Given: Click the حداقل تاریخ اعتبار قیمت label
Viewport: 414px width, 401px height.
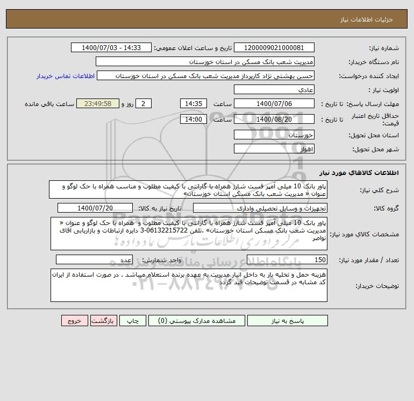Looking at the screenshot, I should click(x=375, y=119).
